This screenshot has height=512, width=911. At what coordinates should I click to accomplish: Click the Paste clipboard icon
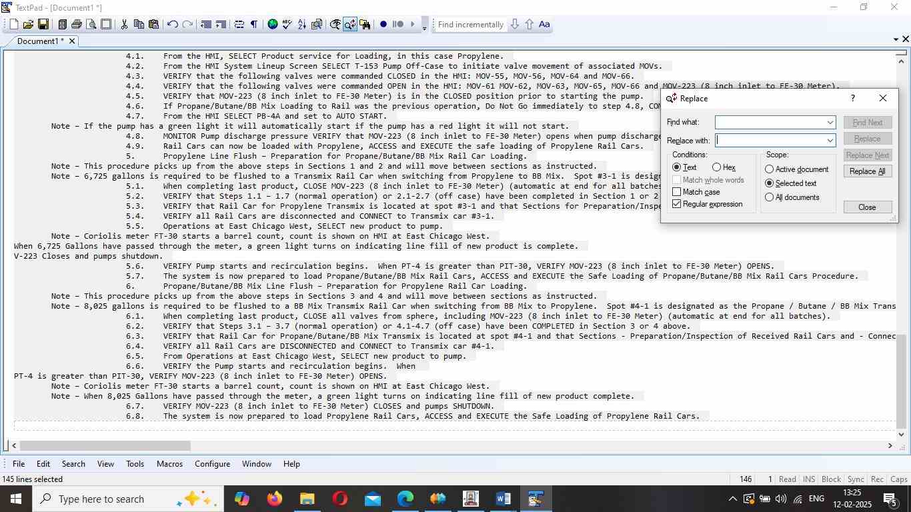click(153, 25)
